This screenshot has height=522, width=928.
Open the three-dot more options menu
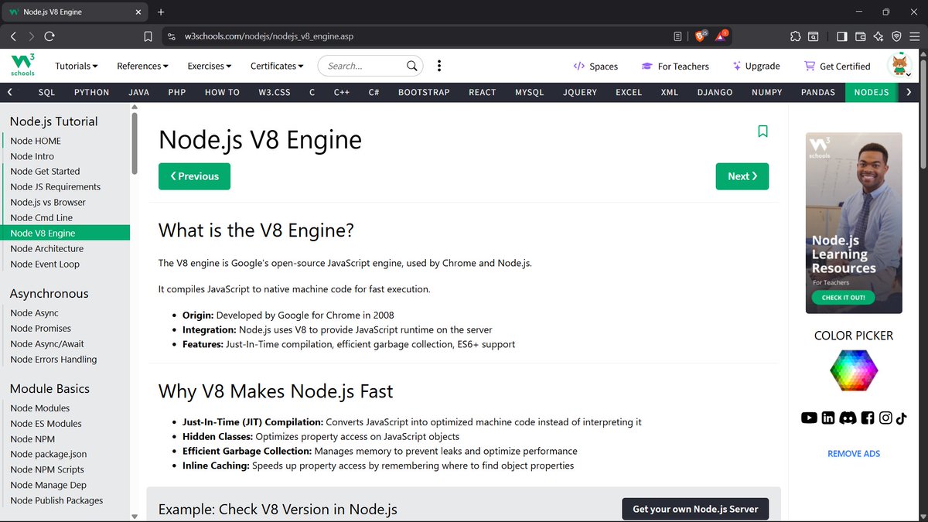coord(439,66)
